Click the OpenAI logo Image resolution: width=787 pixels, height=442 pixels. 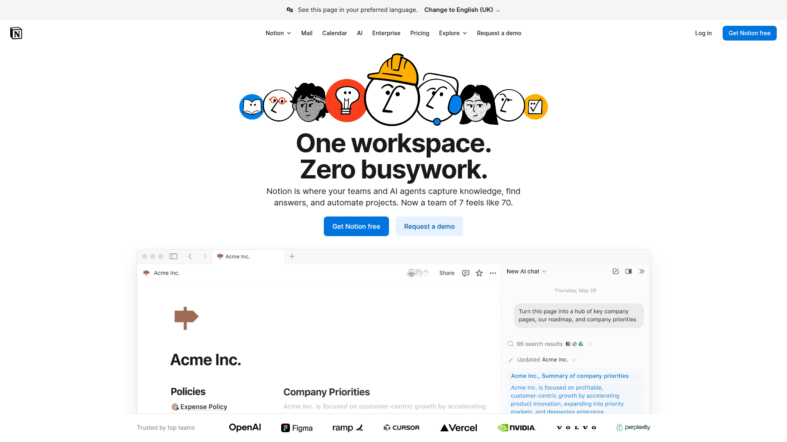pos(245,428)
